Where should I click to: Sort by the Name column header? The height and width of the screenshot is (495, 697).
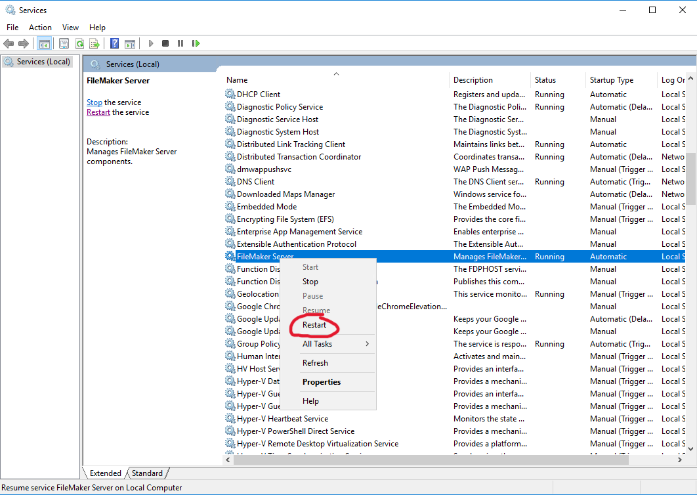coord(336,80)
